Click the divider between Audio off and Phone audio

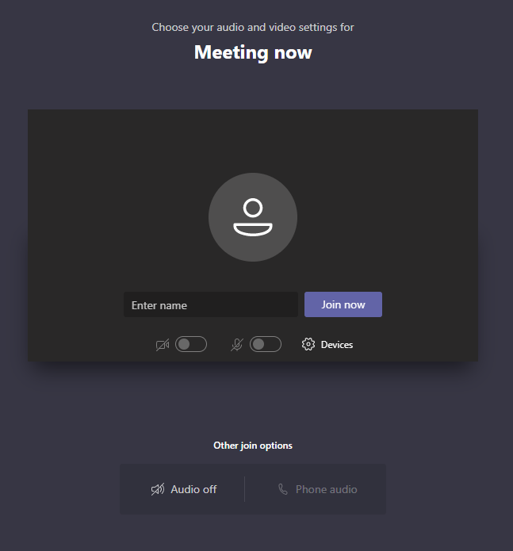pyautogui.click(x=244, y=489)
